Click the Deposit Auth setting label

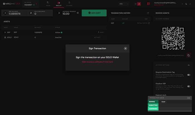pos(161,95)
